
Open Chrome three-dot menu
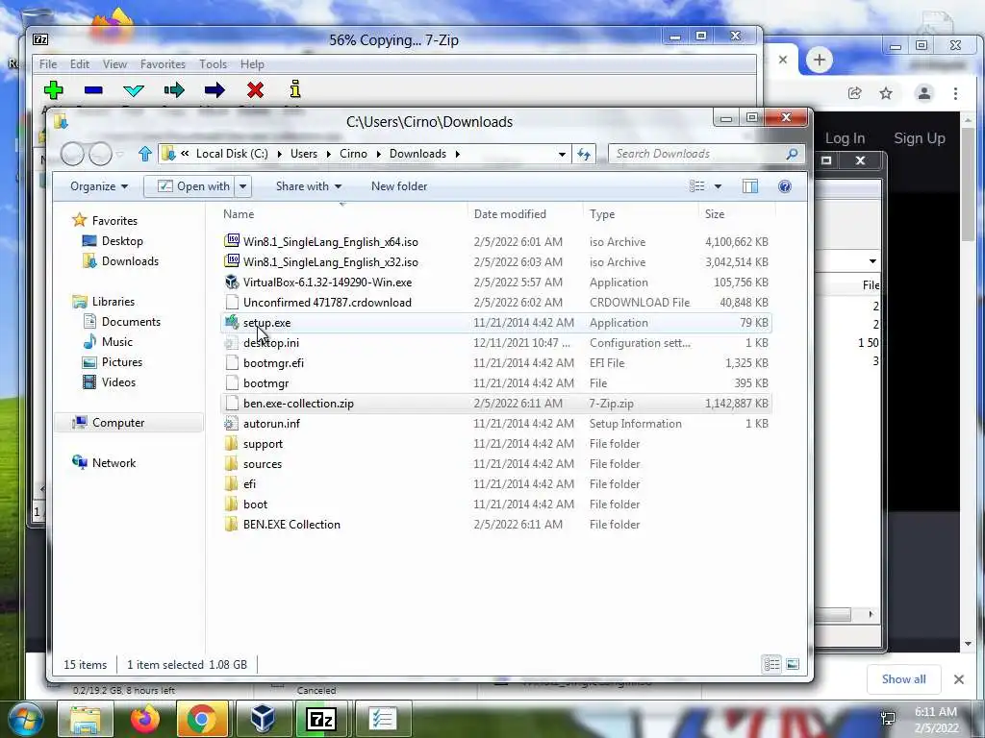(955, 93)
